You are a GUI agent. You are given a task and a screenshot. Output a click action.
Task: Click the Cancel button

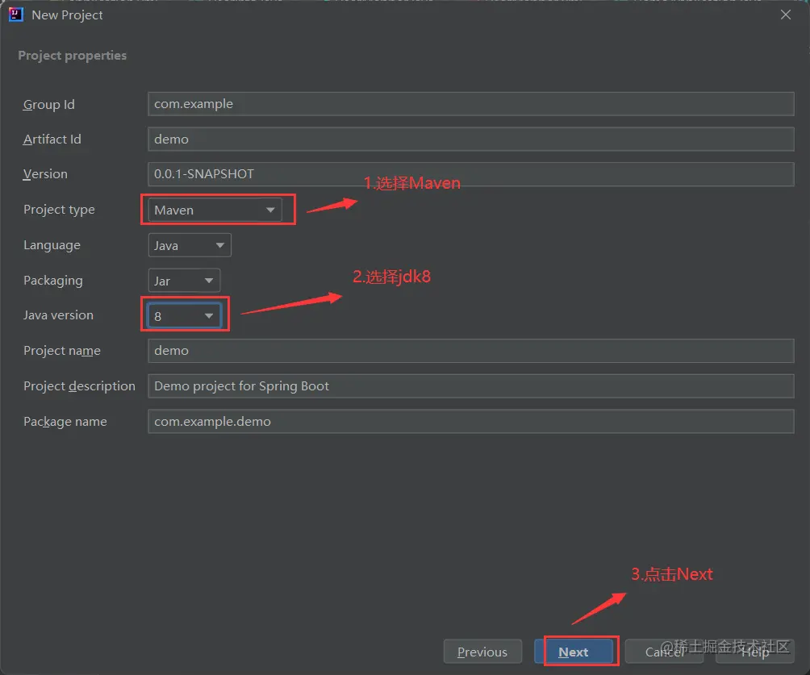click(x=664, y=652)
